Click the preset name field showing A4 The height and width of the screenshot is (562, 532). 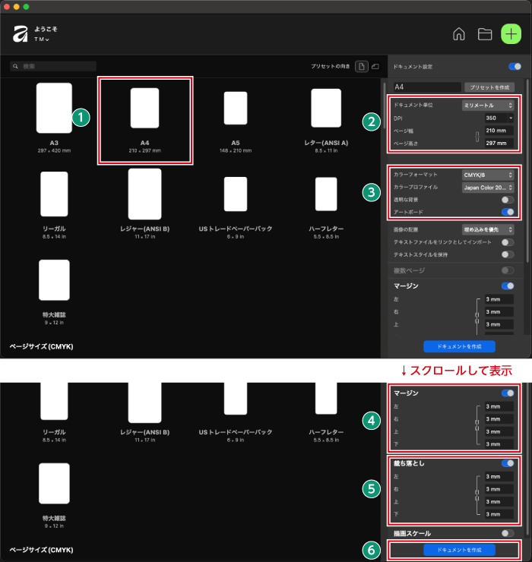click(x=426, y=87)
